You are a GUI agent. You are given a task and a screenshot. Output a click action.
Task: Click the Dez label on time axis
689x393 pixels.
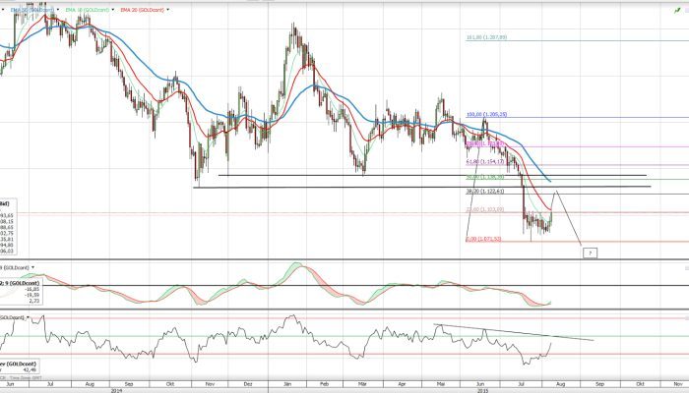point(246,384)
